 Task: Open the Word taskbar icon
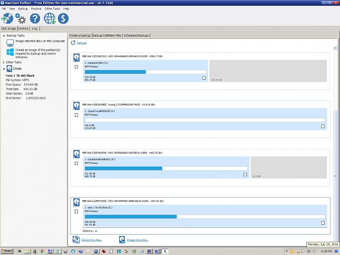(149, 251)
